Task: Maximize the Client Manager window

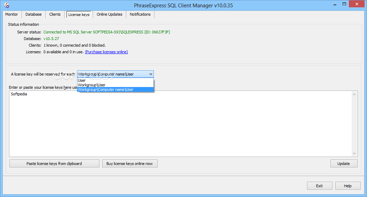Action: pyautogui.click(x=344, y=4)
